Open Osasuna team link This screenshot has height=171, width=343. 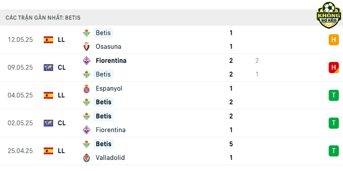pyautogui.click(x=108, y=47)
